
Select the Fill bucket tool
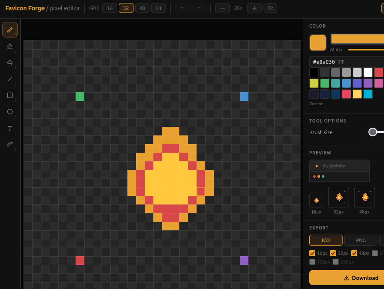[10, 63]
